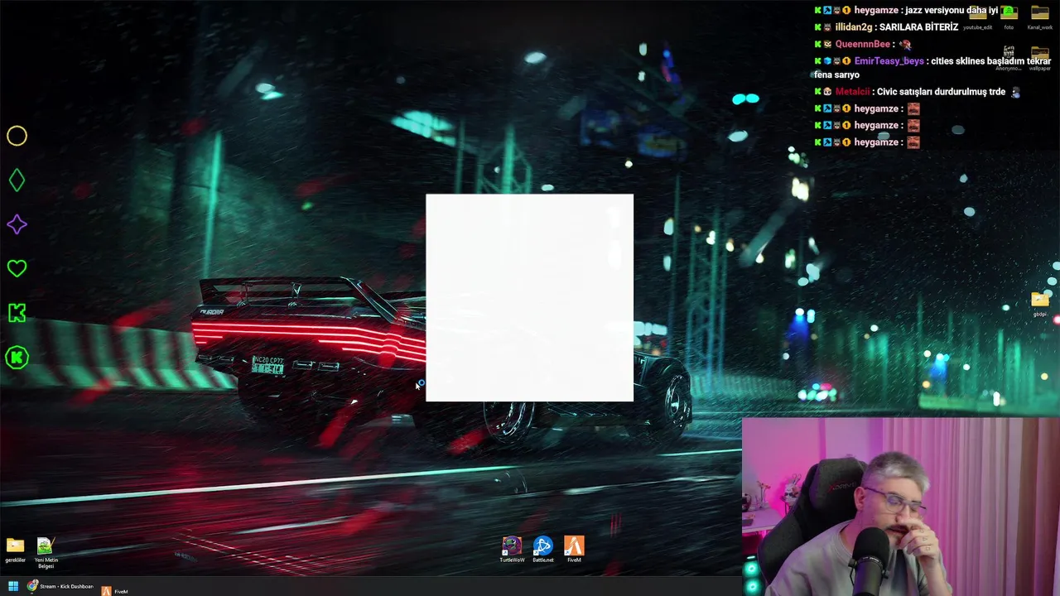Click the green square Kick K logo icon

17,313
